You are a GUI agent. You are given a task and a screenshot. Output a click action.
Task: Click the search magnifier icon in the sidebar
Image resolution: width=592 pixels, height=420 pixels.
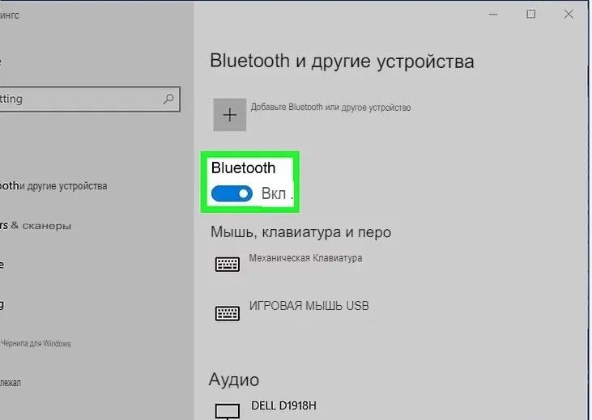point(168,99)
